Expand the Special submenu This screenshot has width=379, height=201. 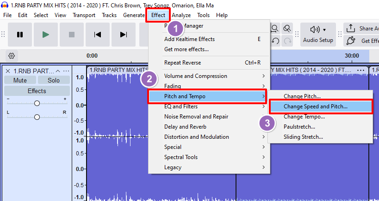point(209,147)
